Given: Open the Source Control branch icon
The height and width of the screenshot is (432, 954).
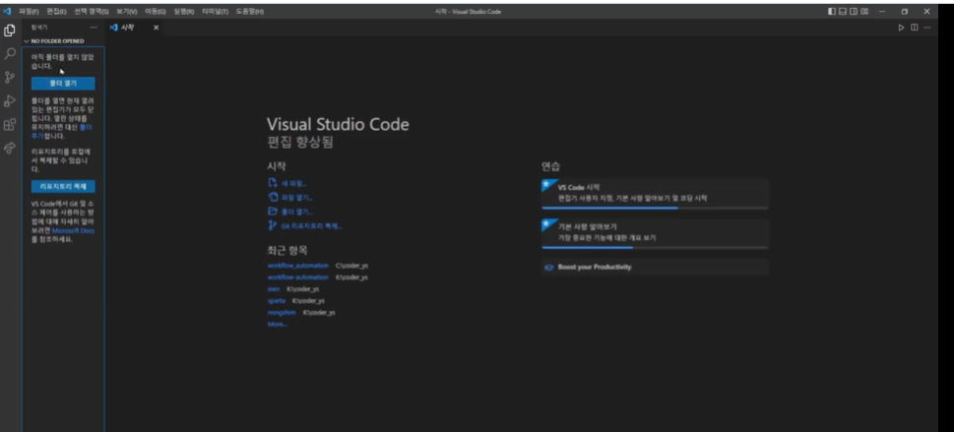Looking at the screenshot, I should coord(10,78).
